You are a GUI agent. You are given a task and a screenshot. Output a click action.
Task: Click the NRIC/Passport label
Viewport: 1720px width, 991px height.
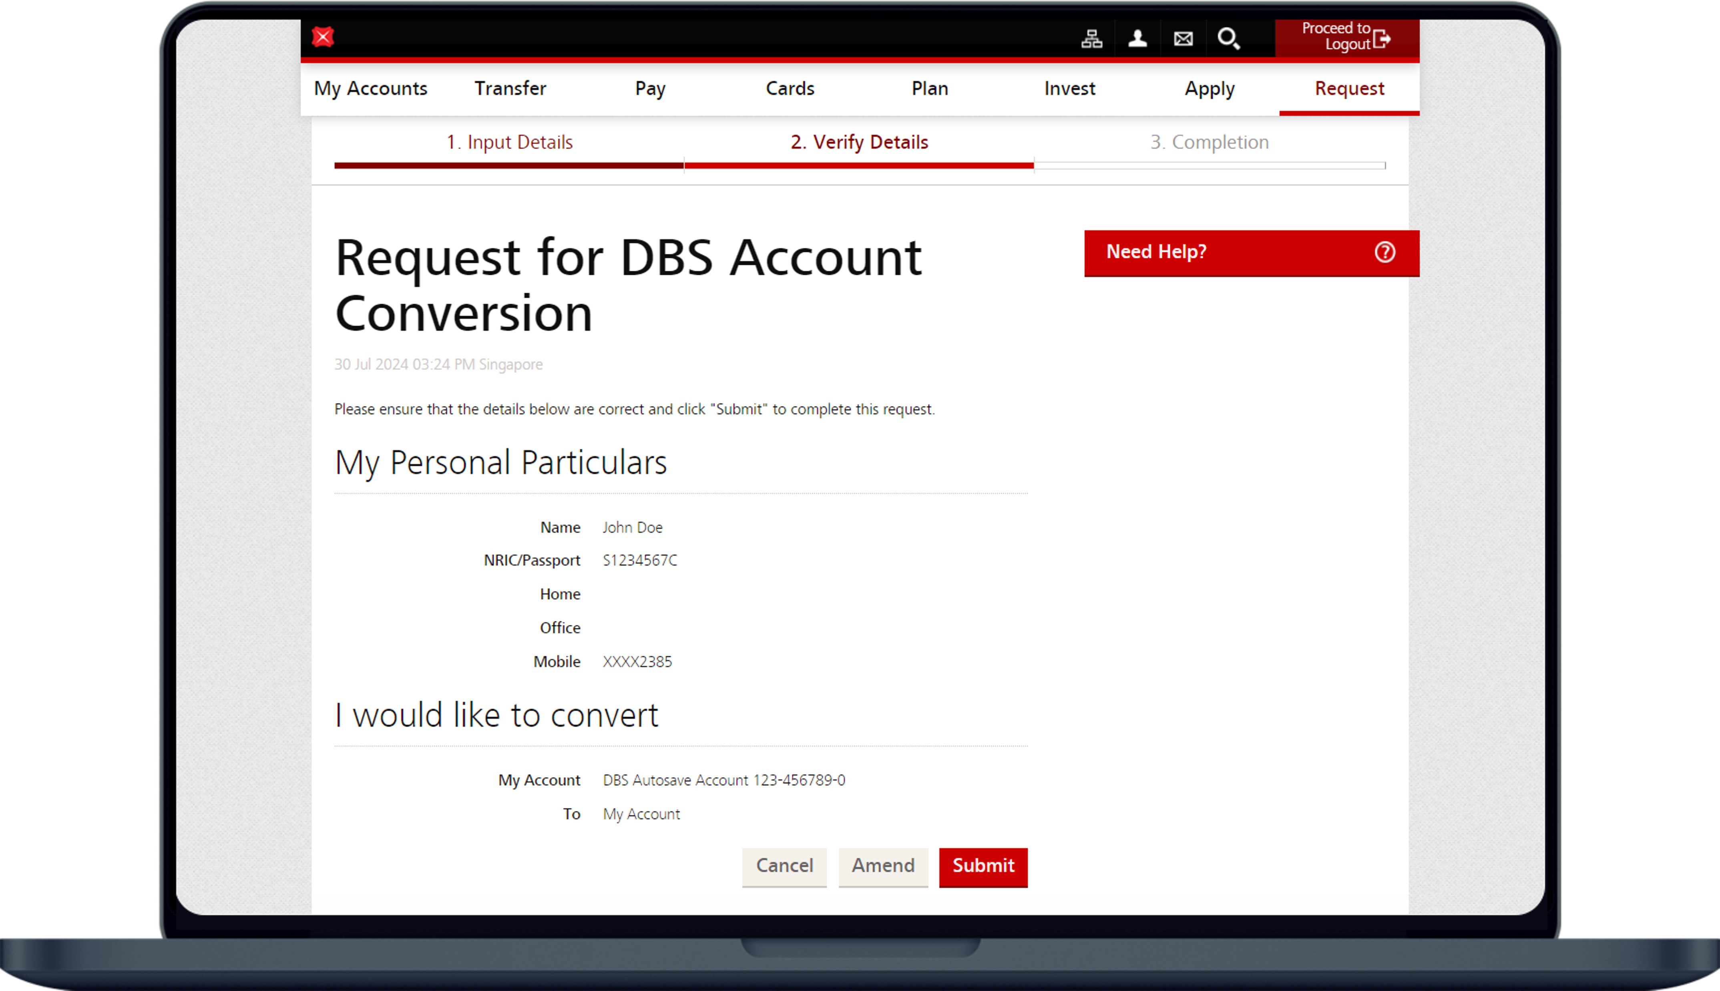531,560
